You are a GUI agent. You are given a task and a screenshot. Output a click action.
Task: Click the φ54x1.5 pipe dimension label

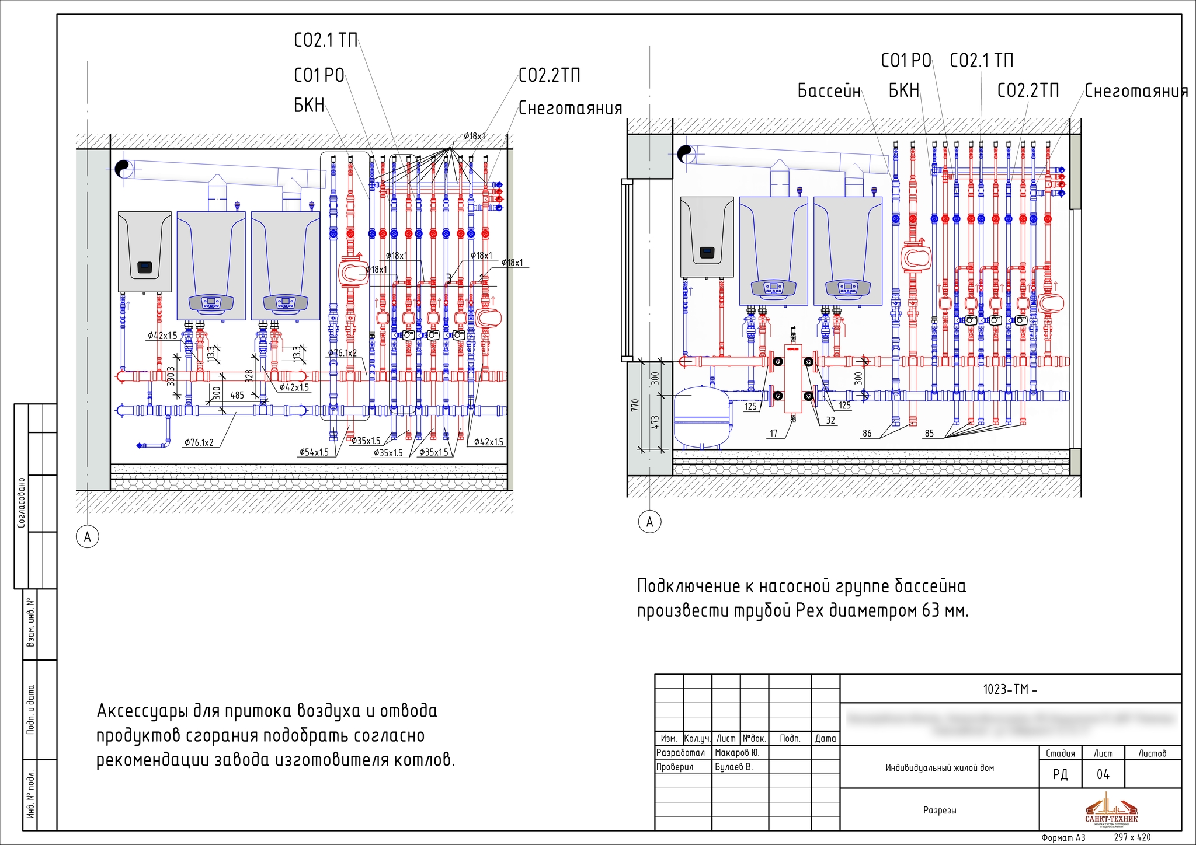314,452
